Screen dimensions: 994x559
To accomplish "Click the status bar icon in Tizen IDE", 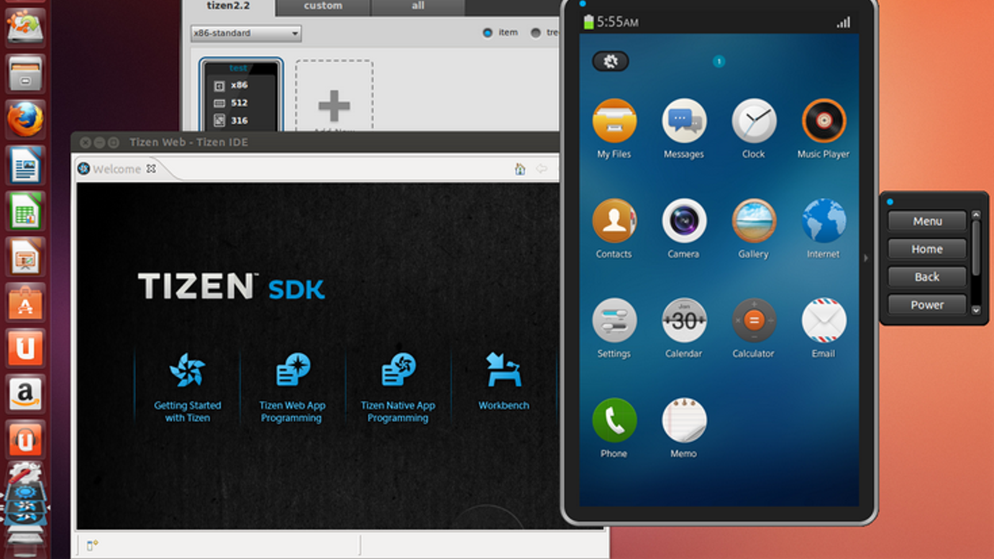I will (x=92, y=545).
